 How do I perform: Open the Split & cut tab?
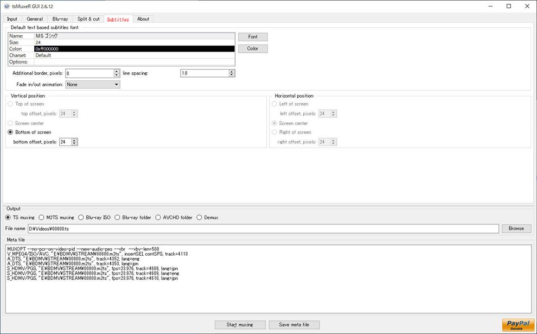pos(88,19)
